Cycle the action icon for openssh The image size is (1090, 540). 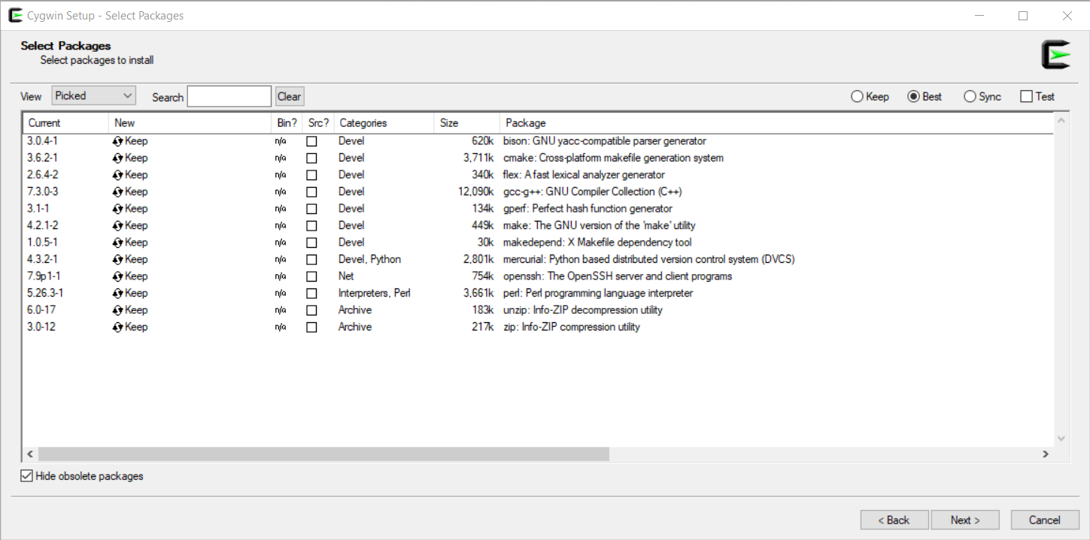click(117, 276)
